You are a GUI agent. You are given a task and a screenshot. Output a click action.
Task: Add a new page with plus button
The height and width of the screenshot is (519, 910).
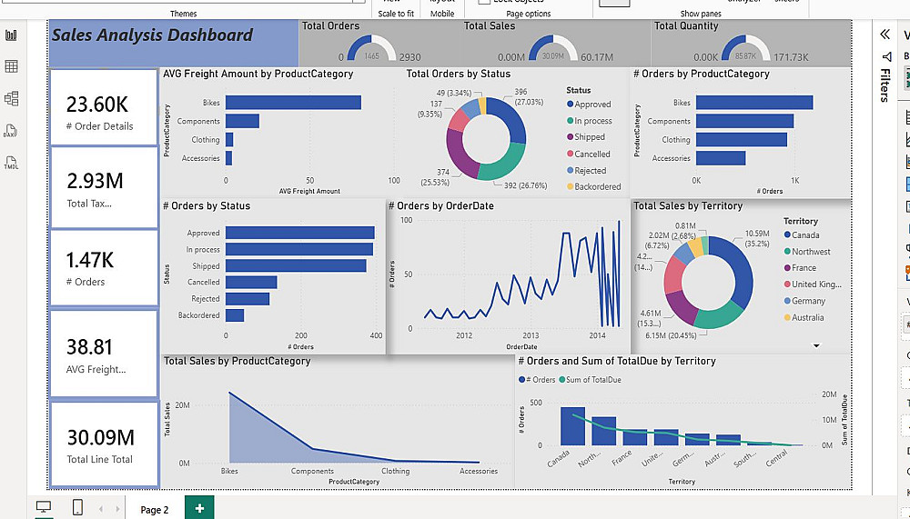coord(199,508)
